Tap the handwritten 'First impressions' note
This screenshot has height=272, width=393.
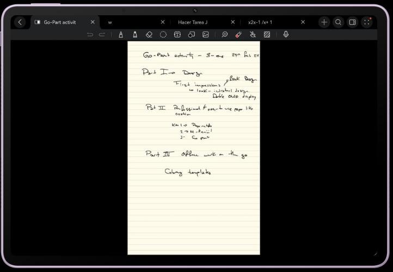pos(197,84)
